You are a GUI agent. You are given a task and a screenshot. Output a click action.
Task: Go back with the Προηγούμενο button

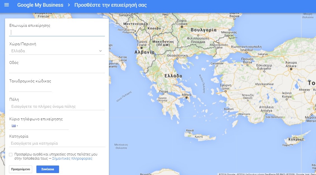(x=21, y=169)
